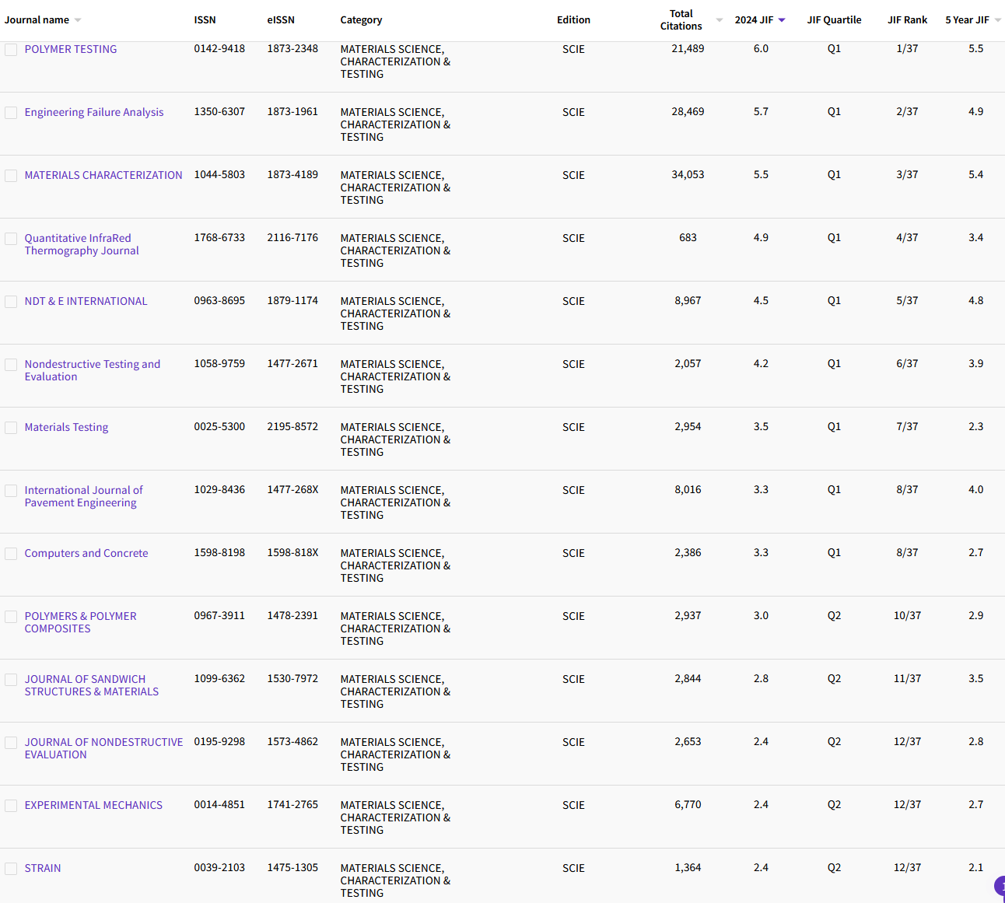Open International Journal of Pavement Engineering
Screen dimensions: 1005x903
pos(83,496)
